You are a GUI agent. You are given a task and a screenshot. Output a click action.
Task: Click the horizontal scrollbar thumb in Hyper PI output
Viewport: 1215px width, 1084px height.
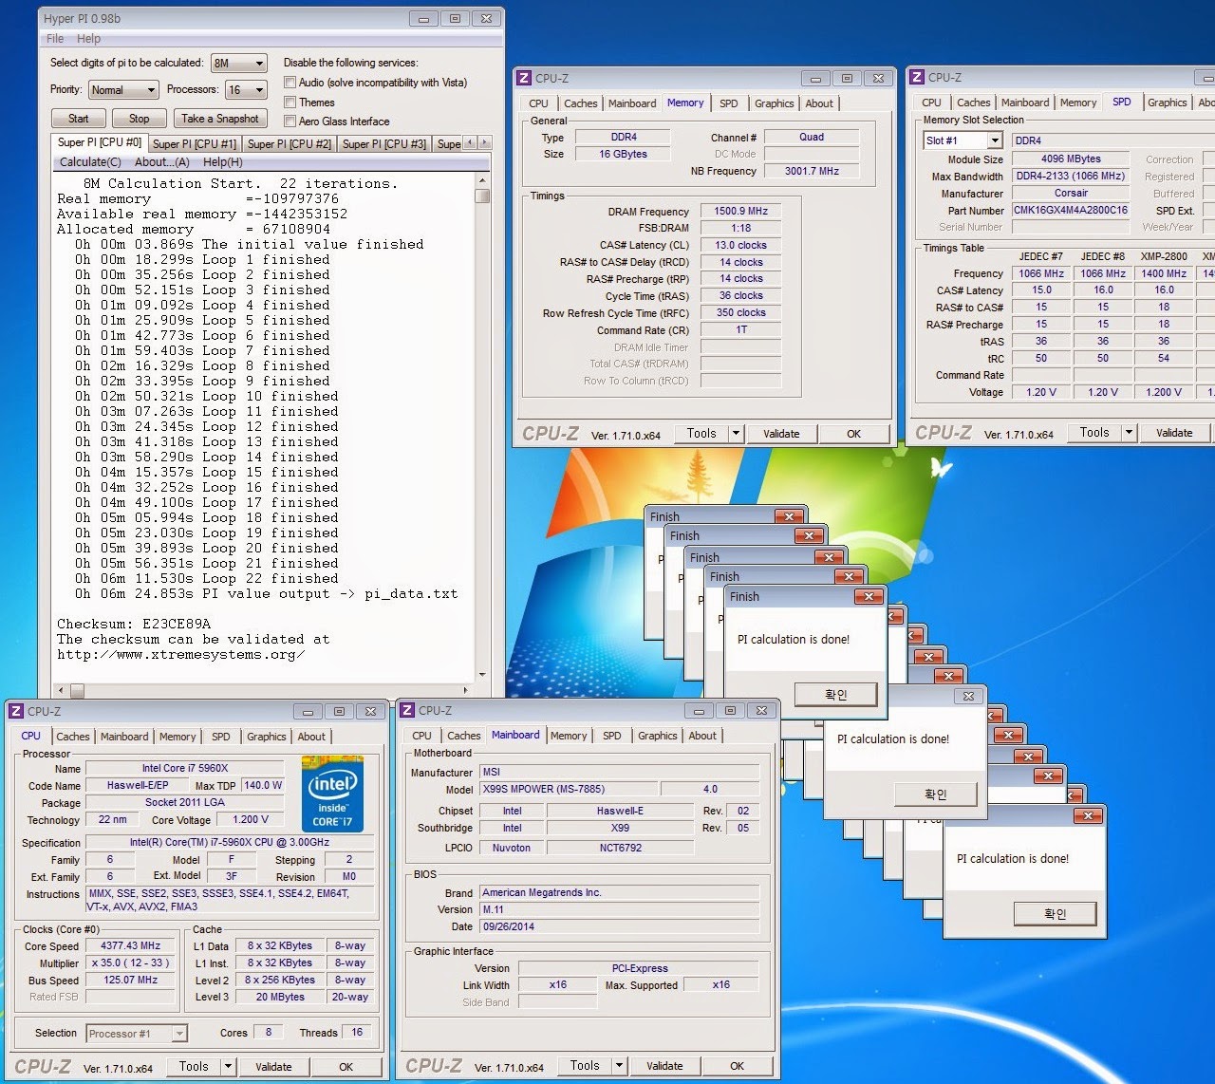[77, 690]
